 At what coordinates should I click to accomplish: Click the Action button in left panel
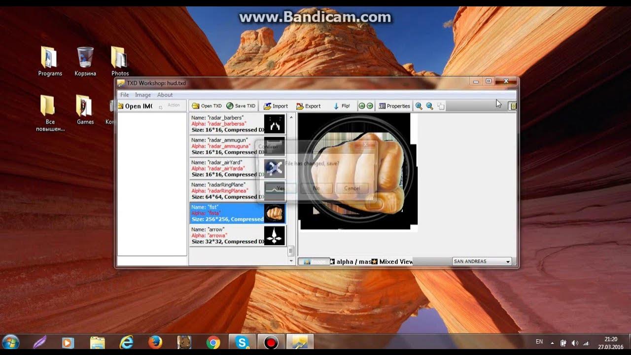coord(171,105)
